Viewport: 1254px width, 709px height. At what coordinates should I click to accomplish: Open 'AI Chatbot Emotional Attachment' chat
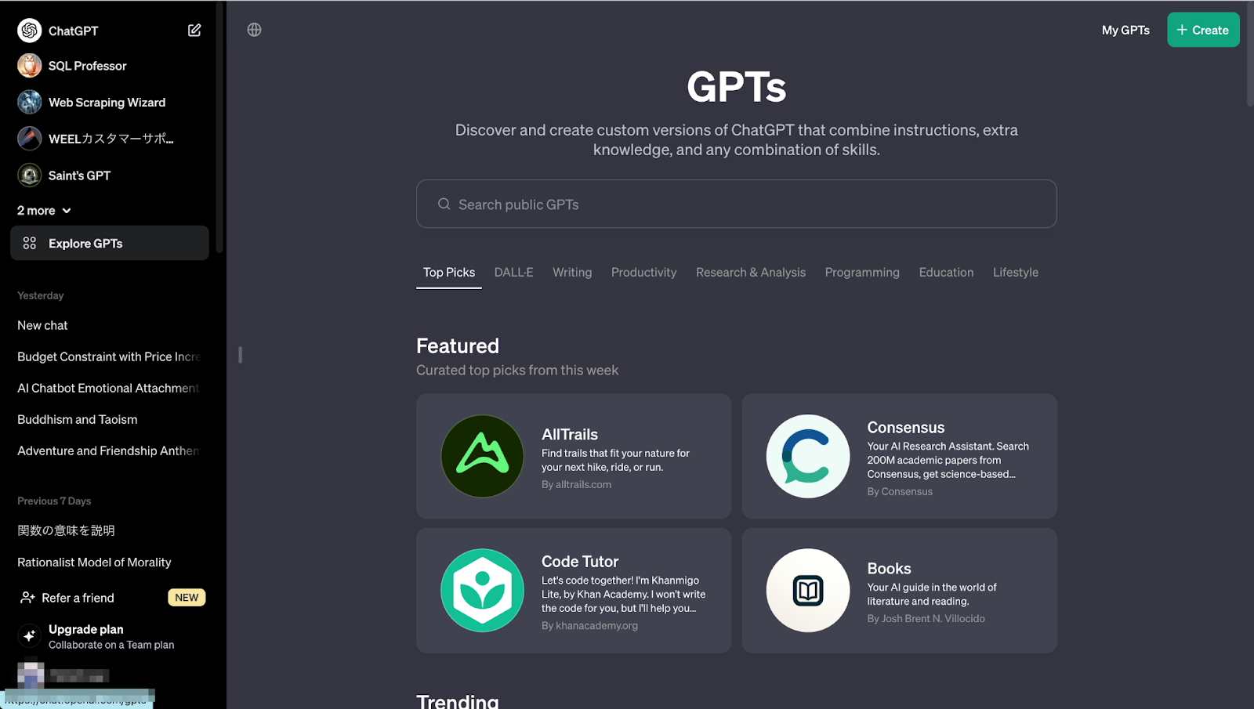point(108,388)
